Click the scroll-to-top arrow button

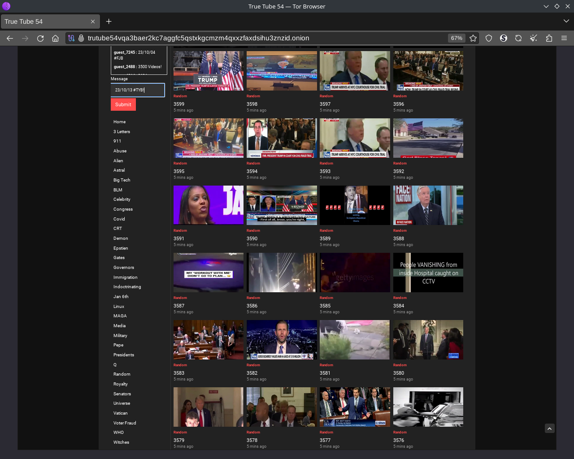[x=550, y=429]
